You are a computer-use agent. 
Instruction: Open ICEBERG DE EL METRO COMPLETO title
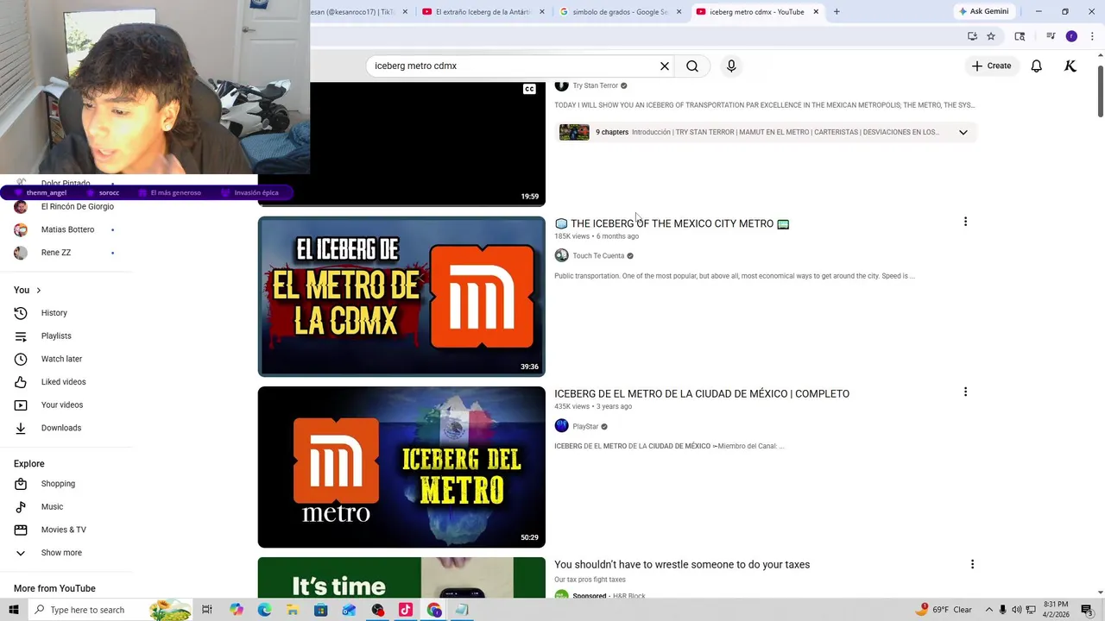[702, 393]
